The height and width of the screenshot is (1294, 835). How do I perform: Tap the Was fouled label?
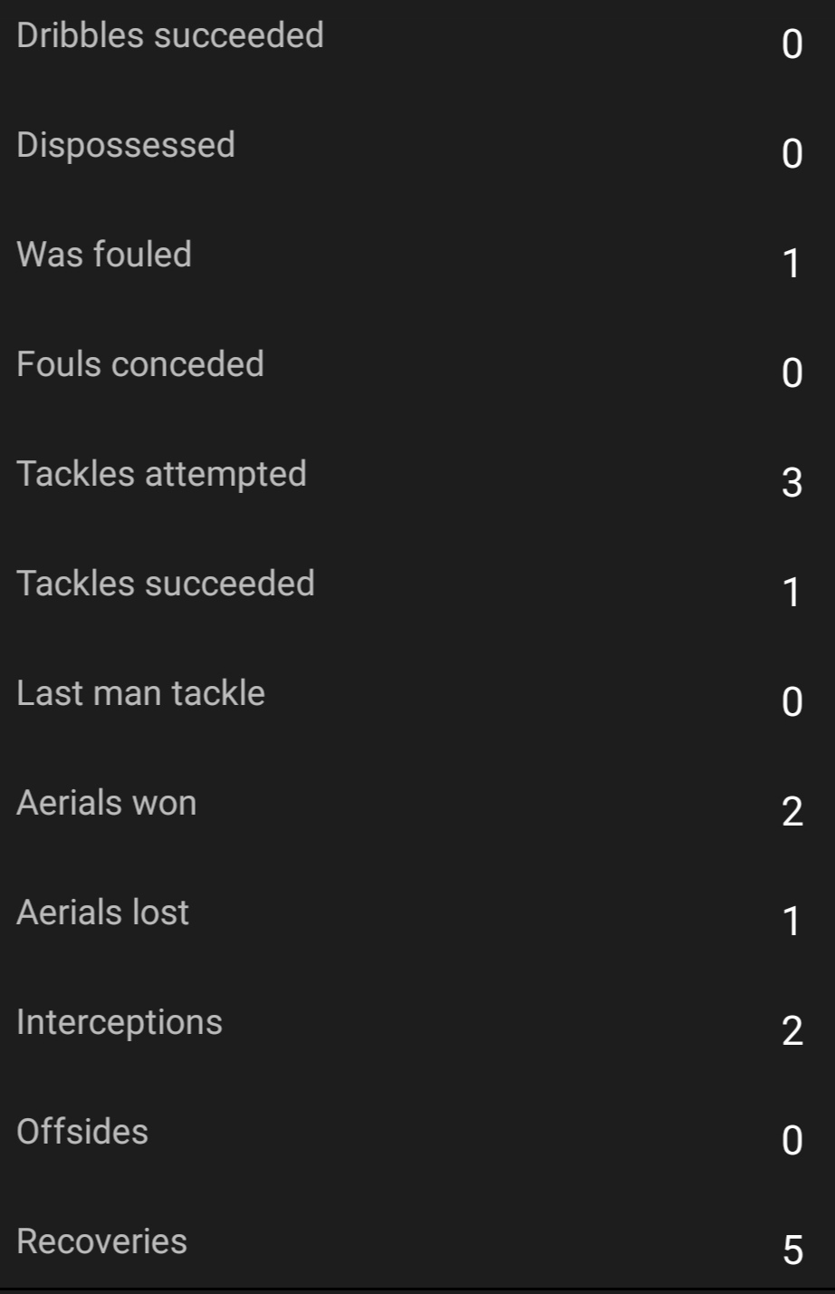(104, 255)
